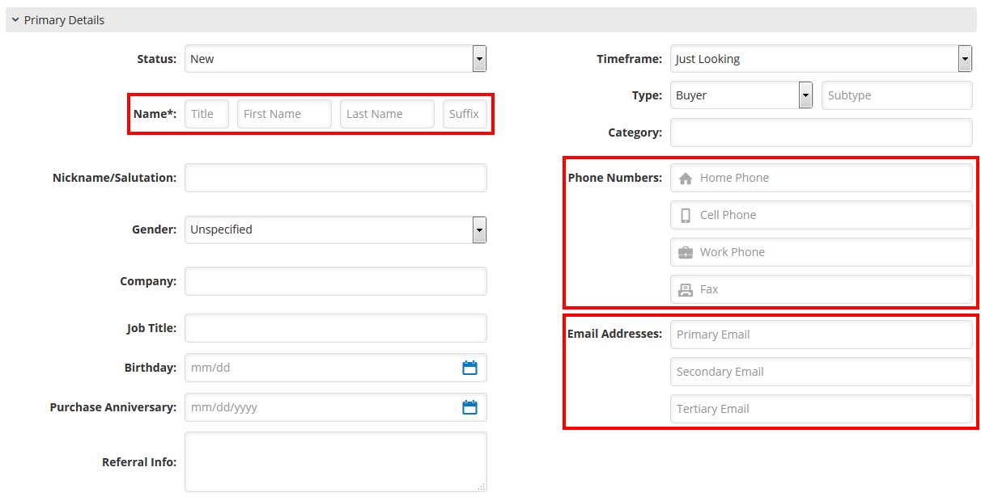981x501 pixels.
Task: Click the Timeframe label
Action: pyautogui.click(x=629, y=59)
